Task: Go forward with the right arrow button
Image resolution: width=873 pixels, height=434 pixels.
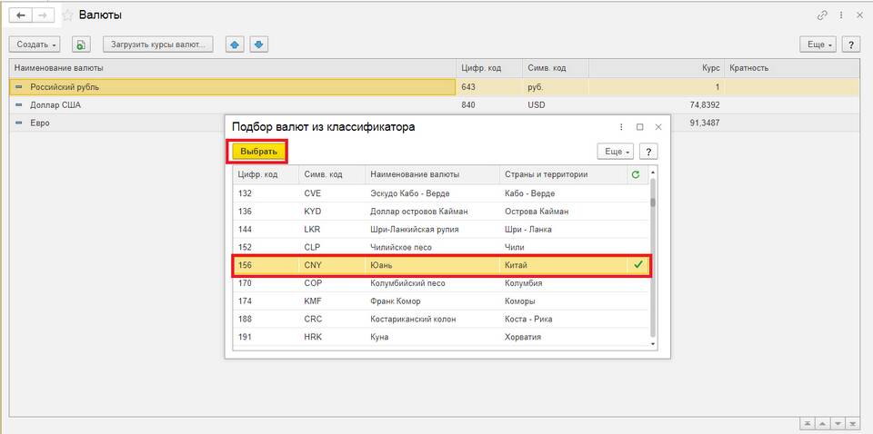Action: (x=43, y=15)
